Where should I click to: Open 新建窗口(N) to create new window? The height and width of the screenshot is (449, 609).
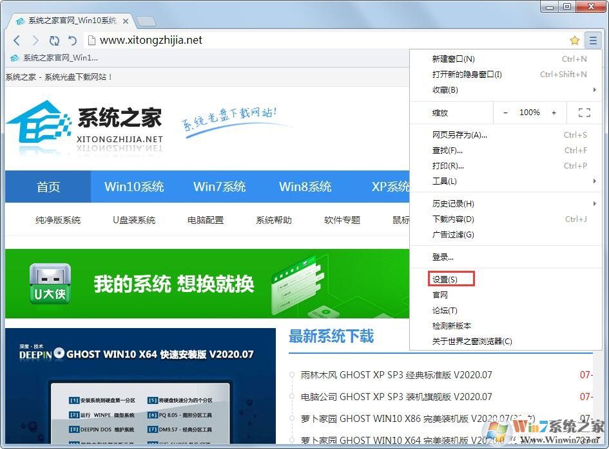pos(455,59)
